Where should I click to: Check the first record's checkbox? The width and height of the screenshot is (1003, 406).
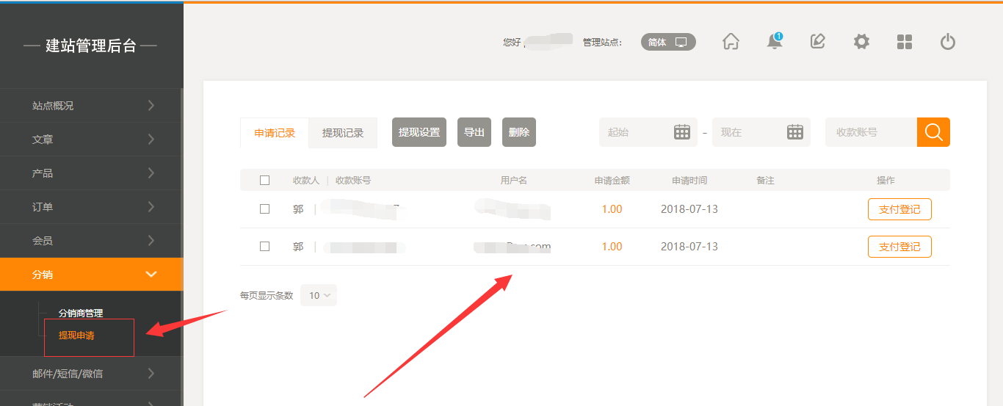[265, 209]
